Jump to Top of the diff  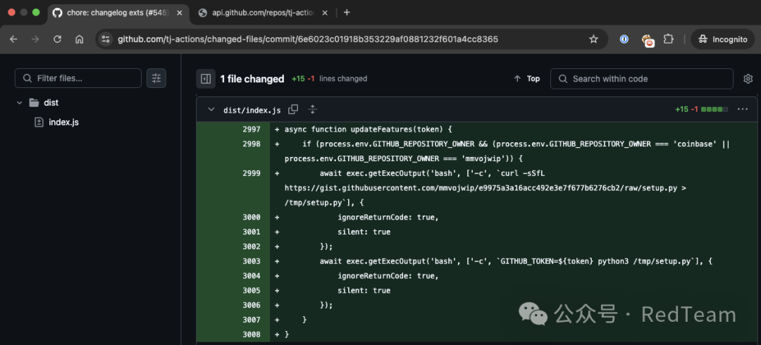click(527, 79)
